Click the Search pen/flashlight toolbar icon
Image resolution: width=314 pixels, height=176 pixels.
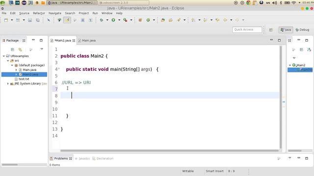tap(179, 20)
